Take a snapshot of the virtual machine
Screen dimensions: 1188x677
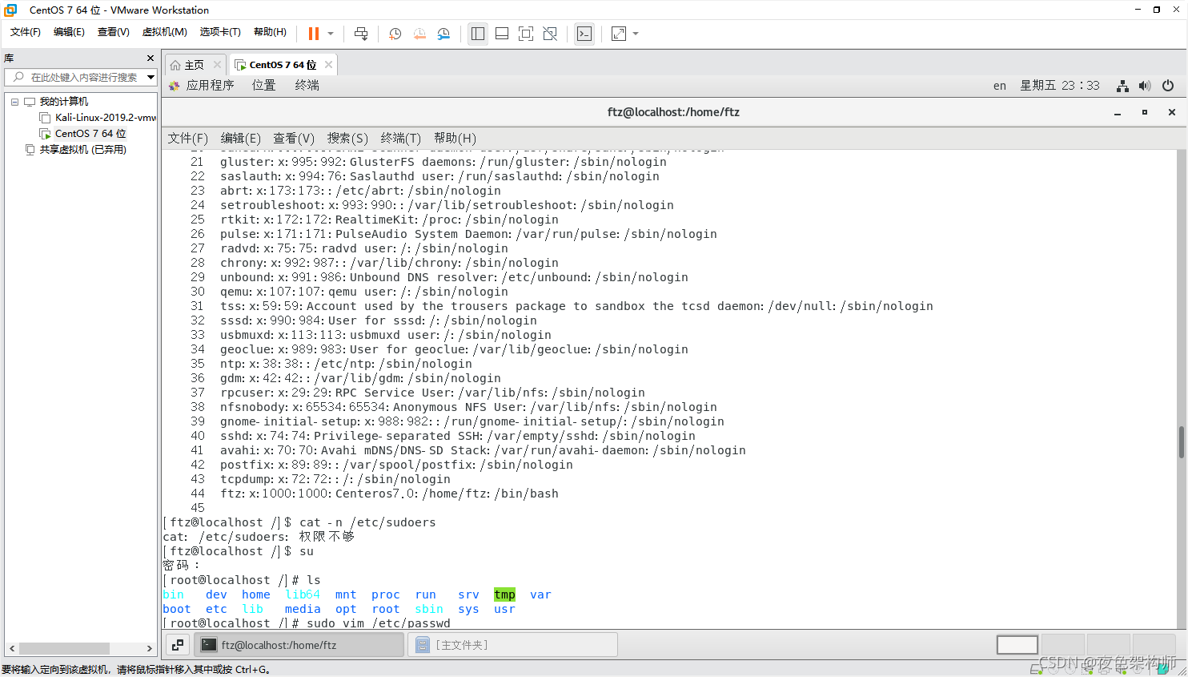[x=395, y=34]
